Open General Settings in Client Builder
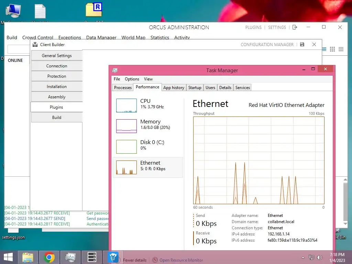Image resolution: width=352 pixels, height=264 pixels. tap(57, 56)
